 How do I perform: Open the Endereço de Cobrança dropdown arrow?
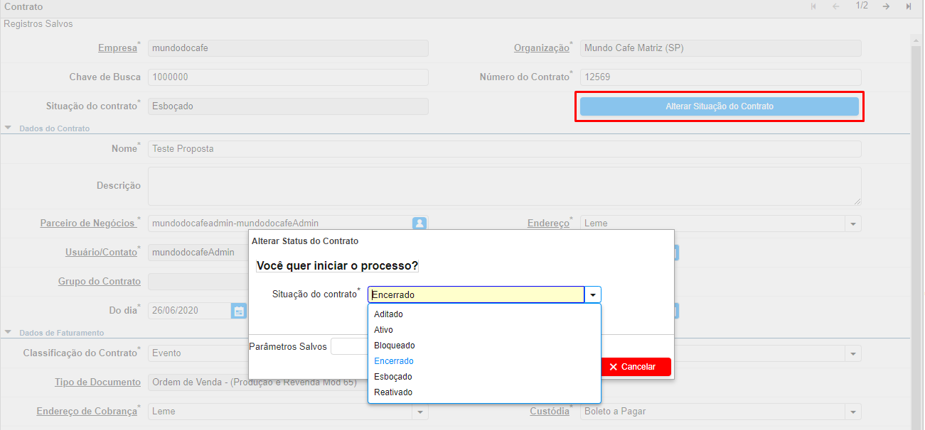coord(420,412)
